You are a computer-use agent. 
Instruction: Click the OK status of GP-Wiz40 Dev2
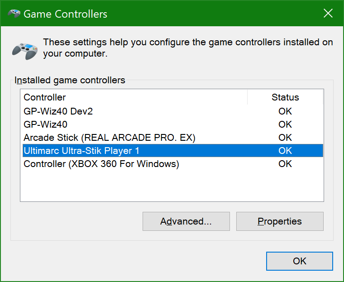pyautogui.click(x=285, y=111)
